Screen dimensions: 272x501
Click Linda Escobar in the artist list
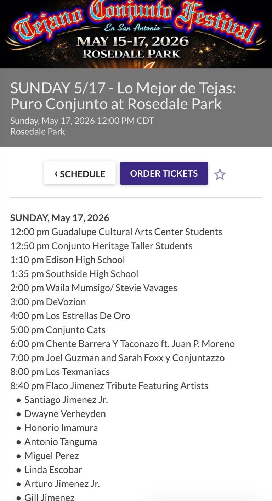click(x=53, y=470)
